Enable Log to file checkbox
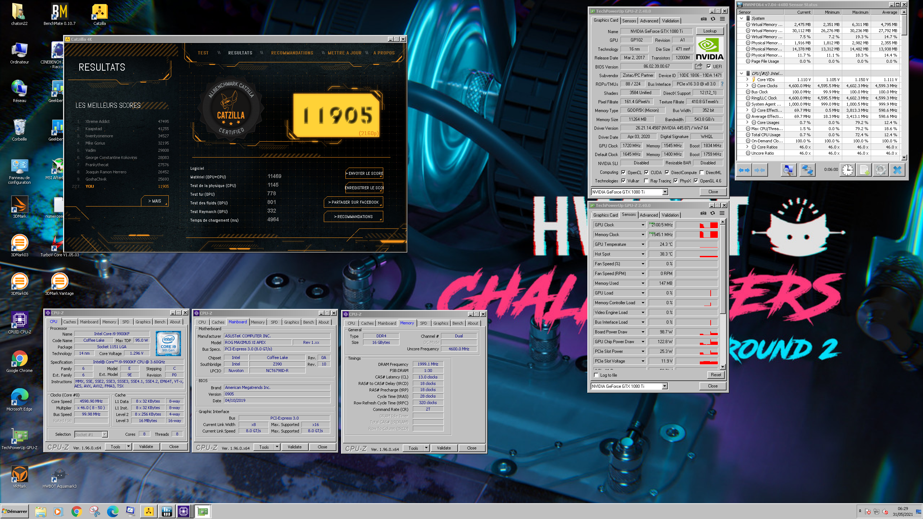923x519 pixels. [596, 375]
